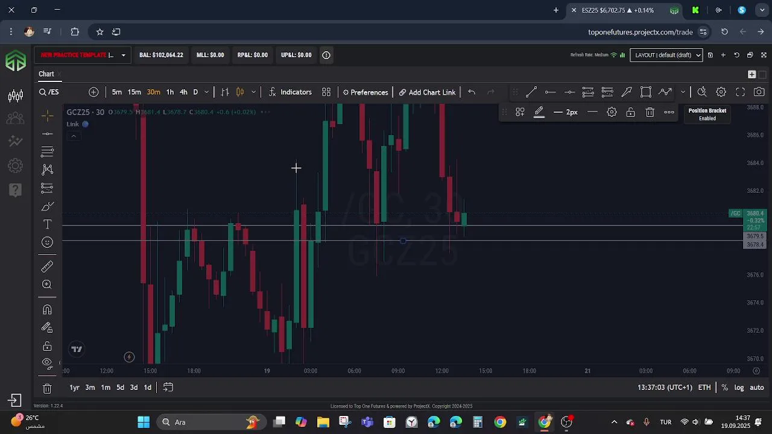Activate the zoom in tool
Viewport: 772px width, 434px height.
tap(47, 285)
